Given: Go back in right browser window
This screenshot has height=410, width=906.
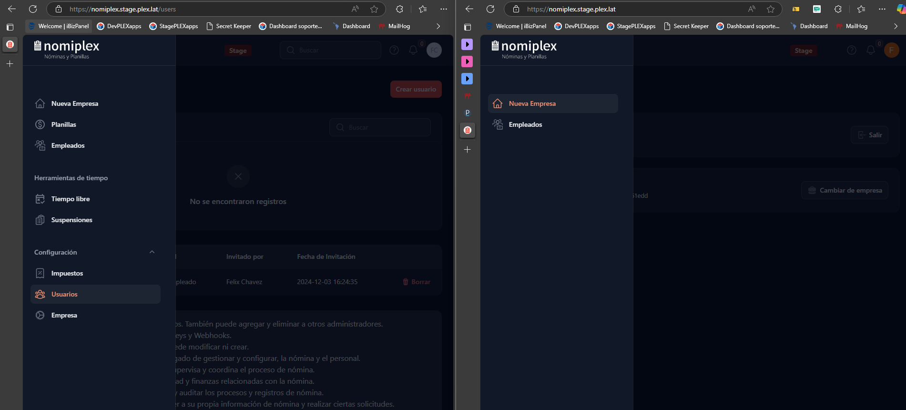Looking at the screenshot, I should (469, 9).
